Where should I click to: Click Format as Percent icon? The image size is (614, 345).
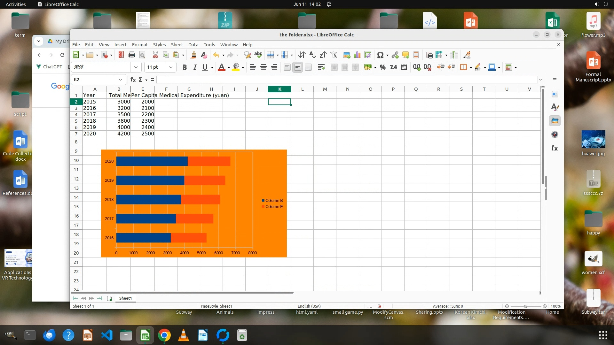382,67
